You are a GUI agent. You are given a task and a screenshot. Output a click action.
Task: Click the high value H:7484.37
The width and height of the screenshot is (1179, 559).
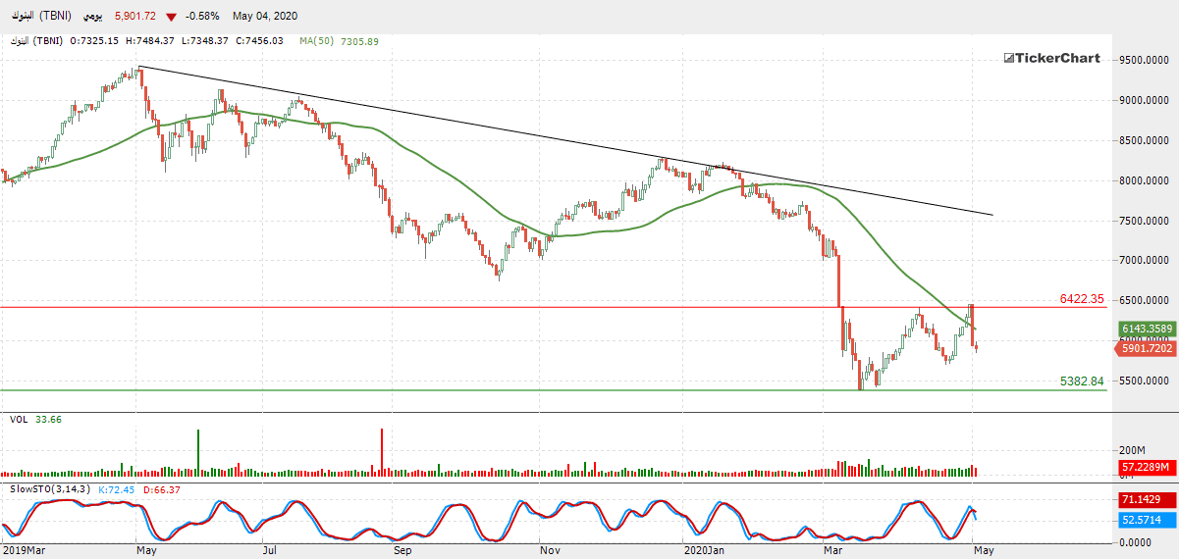[149, 40]
